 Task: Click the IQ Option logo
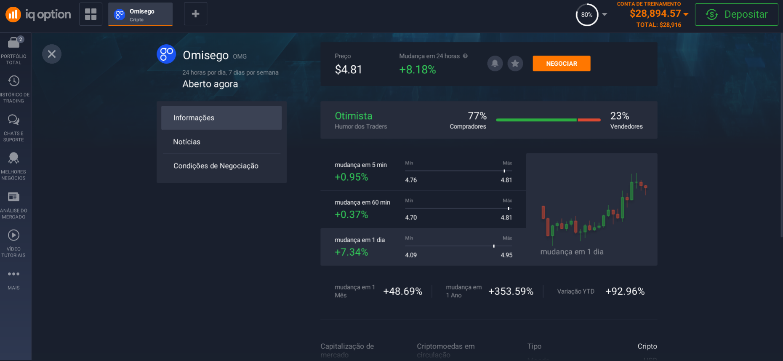point(38,14)
